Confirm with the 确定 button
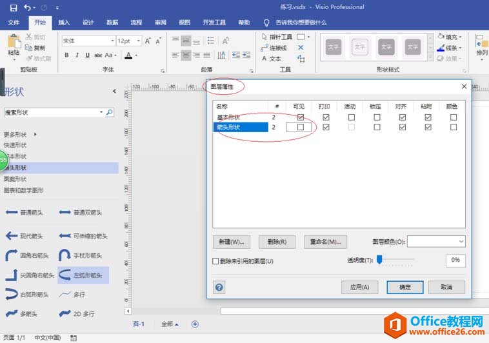 pyautogui.click(x=404, y=287)
